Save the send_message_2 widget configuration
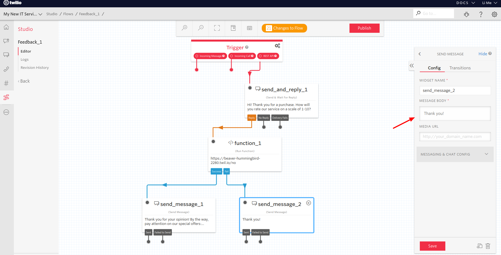Screen dimensions: 501x255 click(x=432, y=246)
